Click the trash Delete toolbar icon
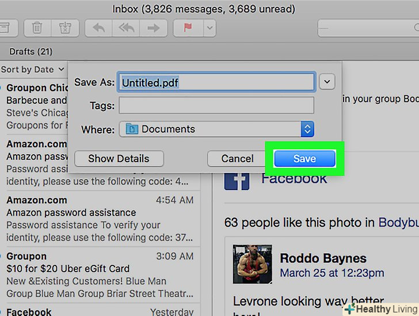419x316 pixels. tap(37, 28)
